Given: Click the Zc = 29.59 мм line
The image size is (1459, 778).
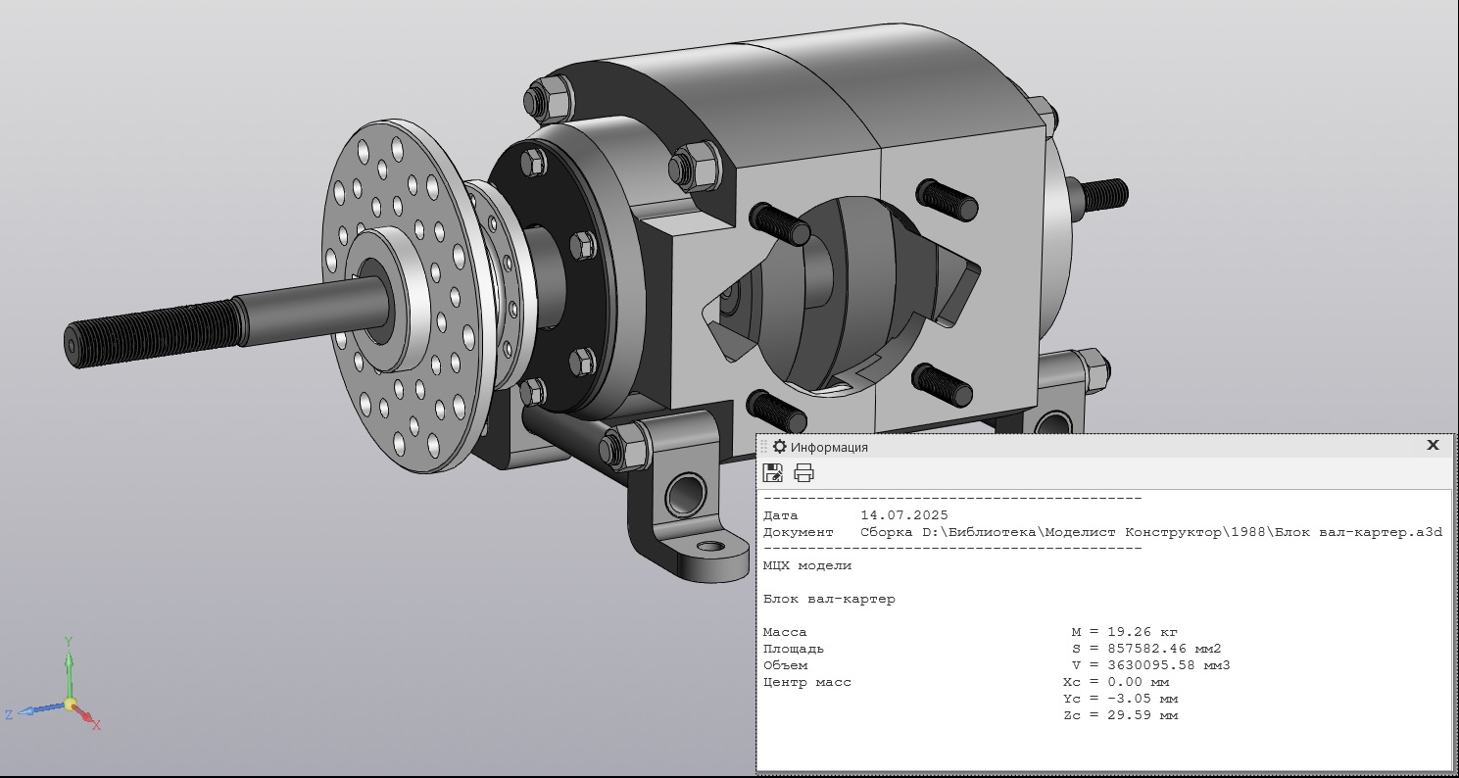Looking at the screenshot, I should [1120, 715].
